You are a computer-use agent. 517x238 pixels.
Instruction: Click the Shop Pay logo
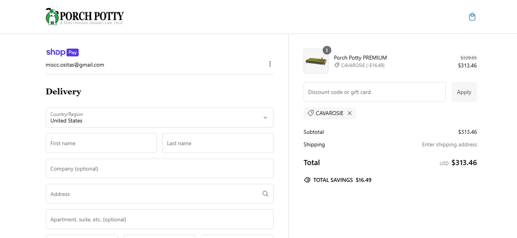click(62, 52)
